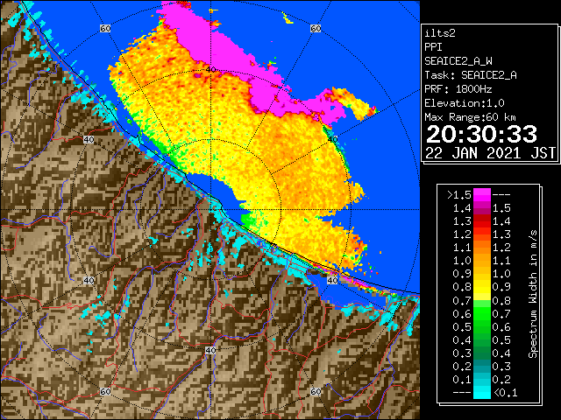Click the 60 range label in the upper-left map corner
Screen dimensions: 561x420
[x=105, y=28]
